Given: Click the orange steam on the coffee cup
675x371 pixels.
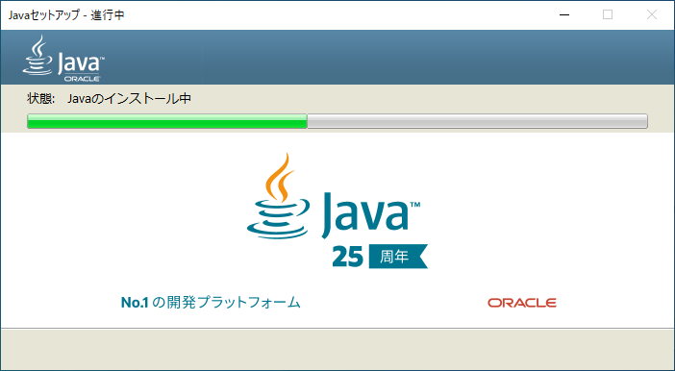Looking at the screenshot, I should click(280, 177).
